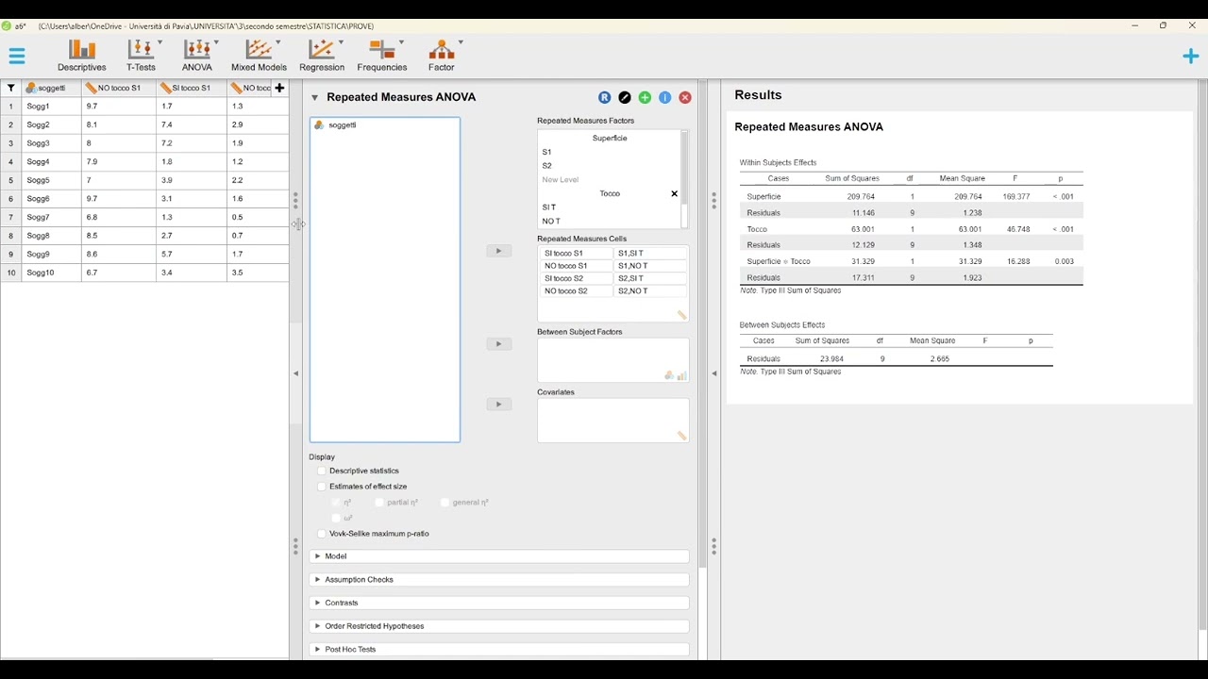Expand the Assumption Checks section
The width and height of the screenshot is (1208, 679).
(499, 579)
